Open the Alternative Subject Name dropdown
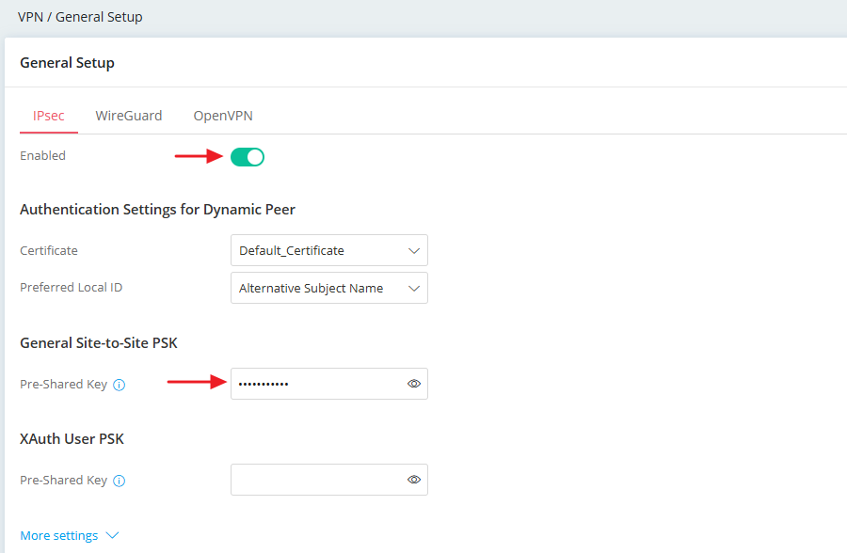This screenshot has width=847, height=553. pyautogui.click(x=318, y=289)
